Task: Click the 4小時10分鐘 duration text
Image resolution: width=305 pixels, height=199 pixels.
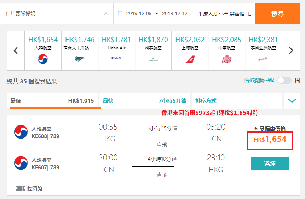Action: [162, 159]
